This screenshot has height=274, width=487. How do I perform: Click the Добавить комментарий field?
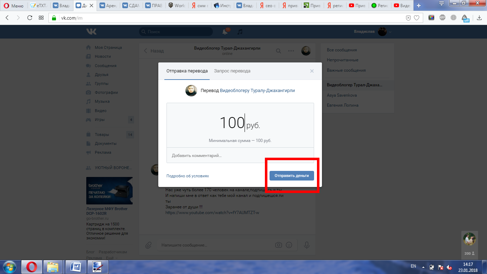tap(240, 156)
